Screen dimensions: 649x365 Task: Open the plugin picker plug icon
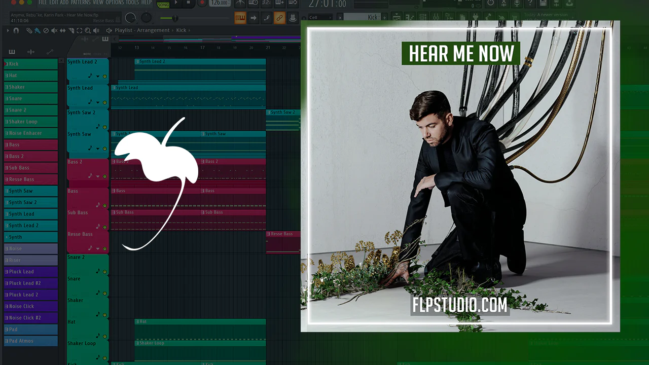(475, 17)
